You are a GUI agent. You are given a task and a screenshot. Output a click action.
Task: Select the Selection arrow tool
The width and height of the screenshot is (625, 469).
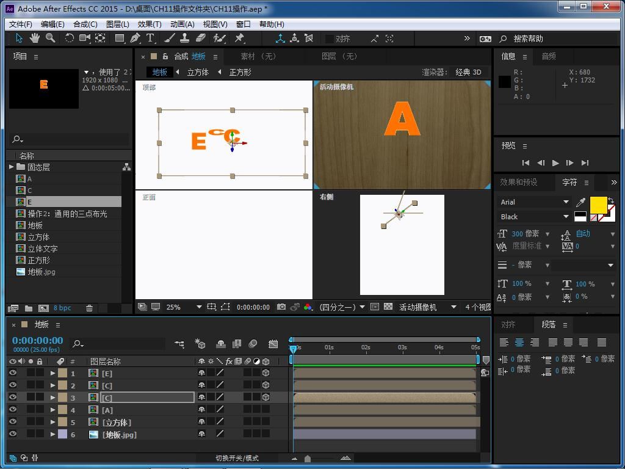[19, 38]
